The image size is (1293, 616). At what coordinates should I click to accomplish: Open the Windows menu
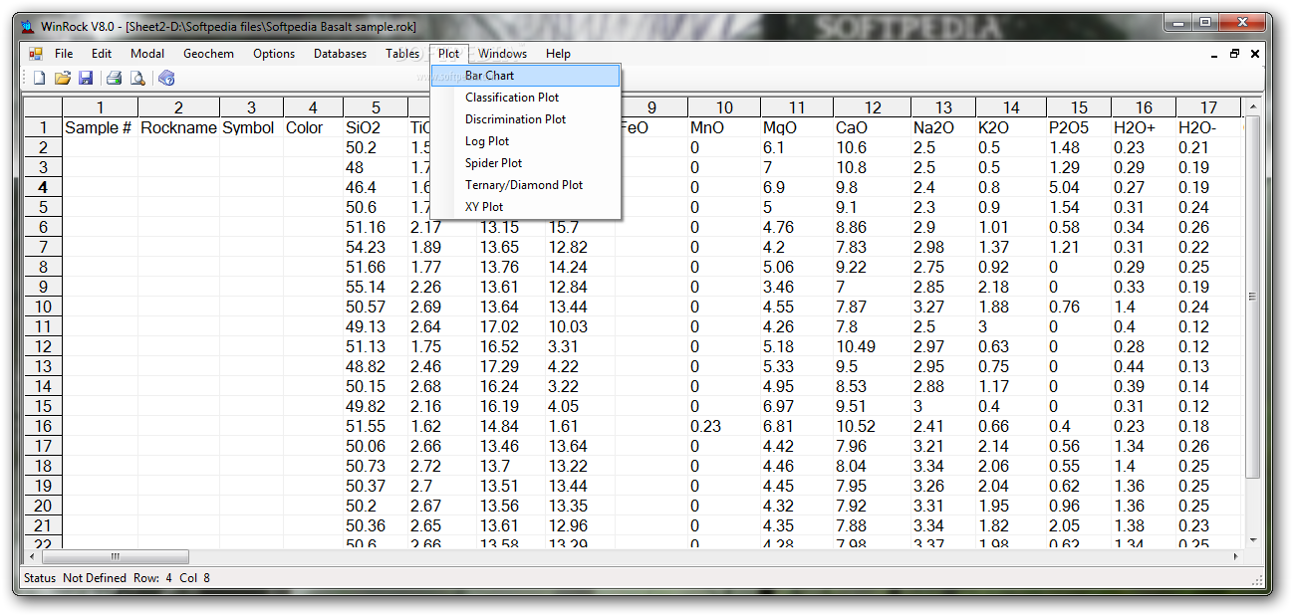(x=502, y=54)
